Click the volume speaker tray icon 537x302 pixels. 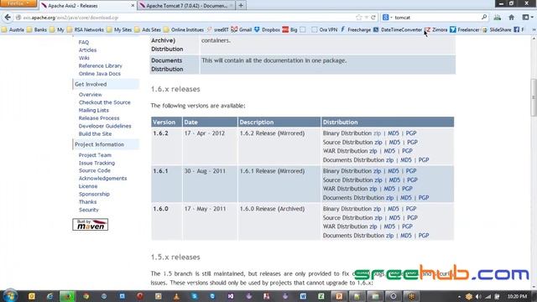[478, 296]
